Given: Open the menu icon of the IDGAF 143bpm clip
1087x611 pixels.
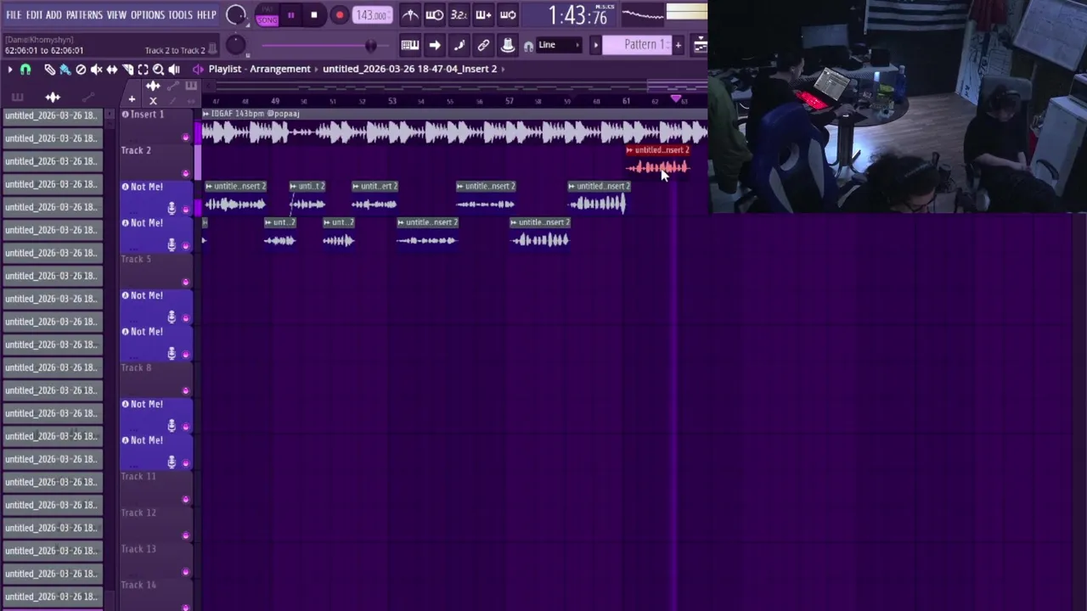Looking at the screenshot, I should tap(206, 114).
